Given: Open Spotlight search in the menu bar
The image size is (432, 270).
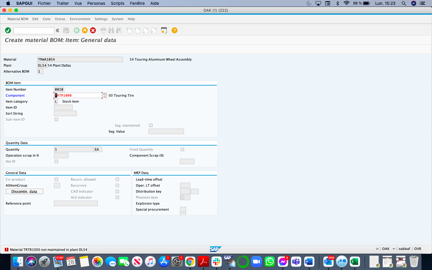Looking at the screenshot, I should (404, 3).
